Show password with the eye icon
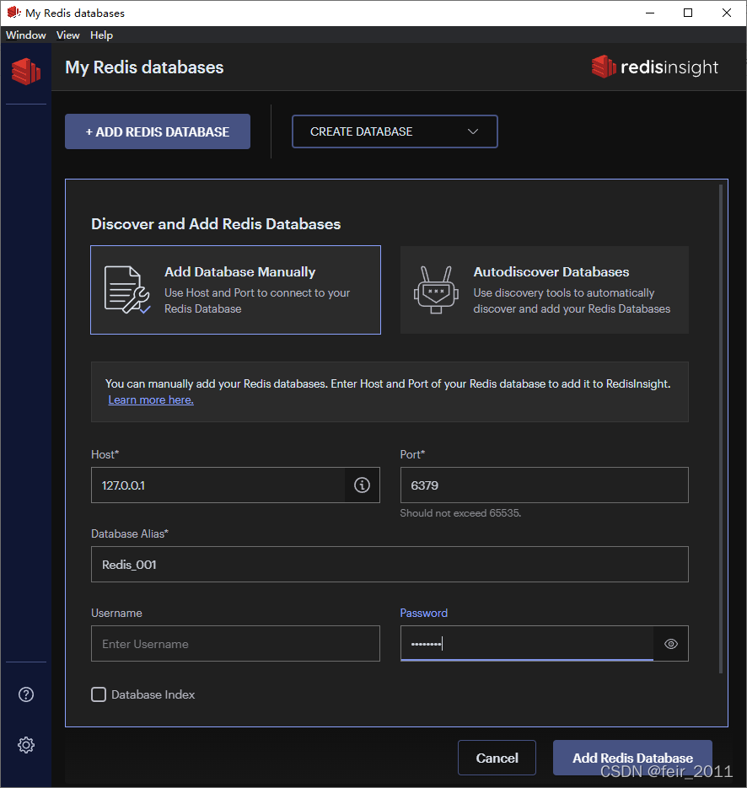 tap(670, 644)
